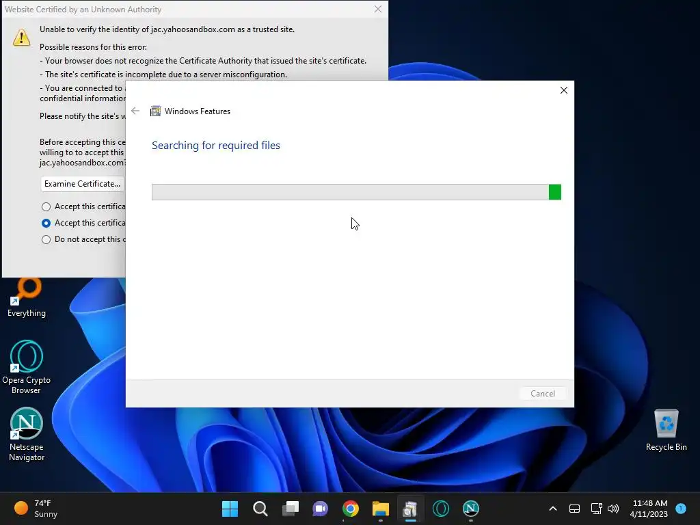Viewport: 700px width, 525px height.
Task: Click Examine Certificate button in certificate dialog
Action: 83,184
